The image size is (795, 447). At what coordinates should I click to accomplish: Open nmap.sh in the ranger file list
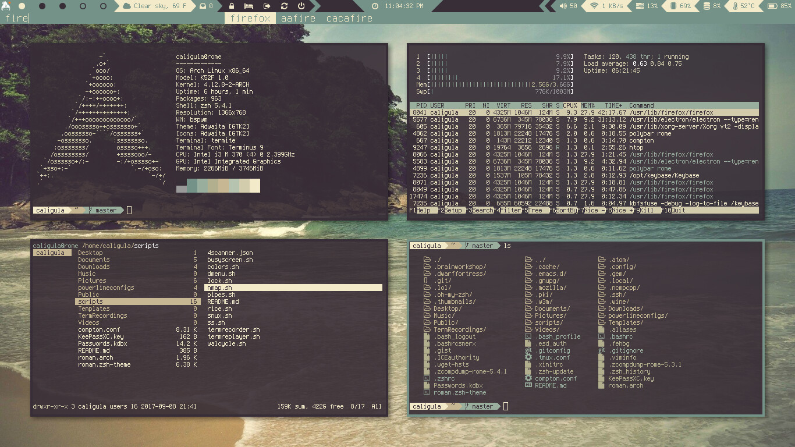point(219,288)
